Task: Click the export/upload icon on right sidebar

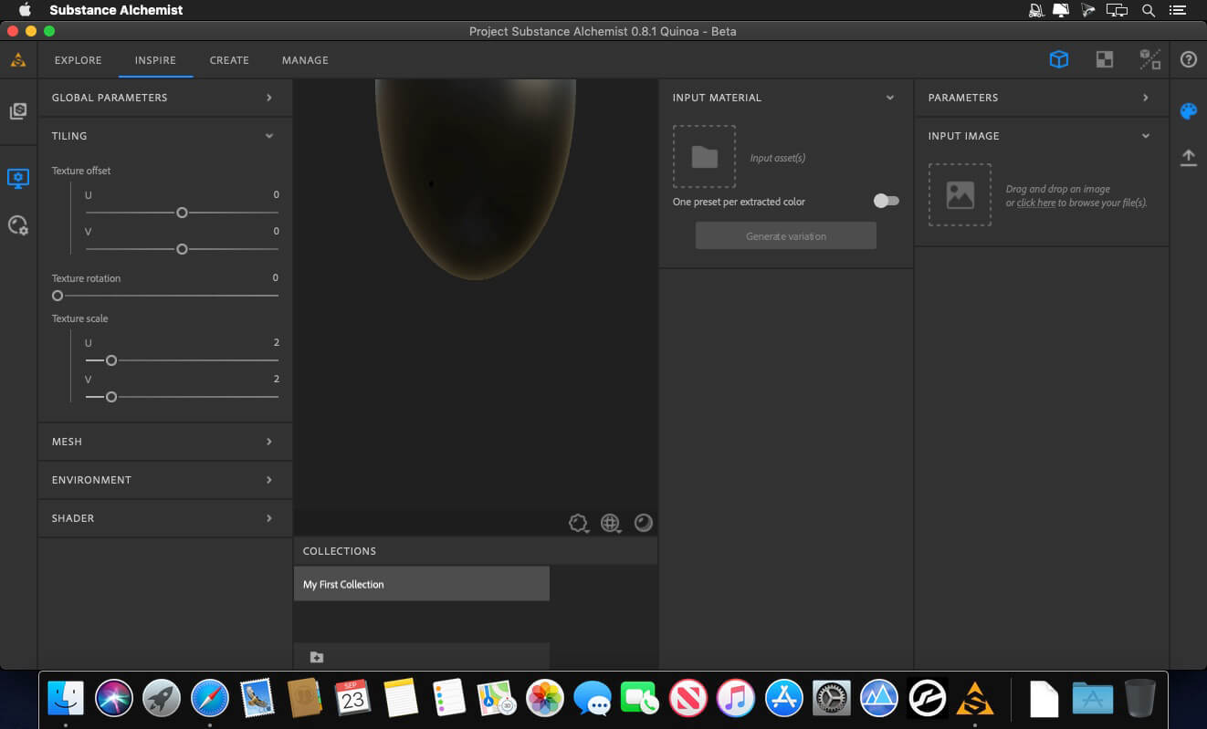Action: [1188, 157]
